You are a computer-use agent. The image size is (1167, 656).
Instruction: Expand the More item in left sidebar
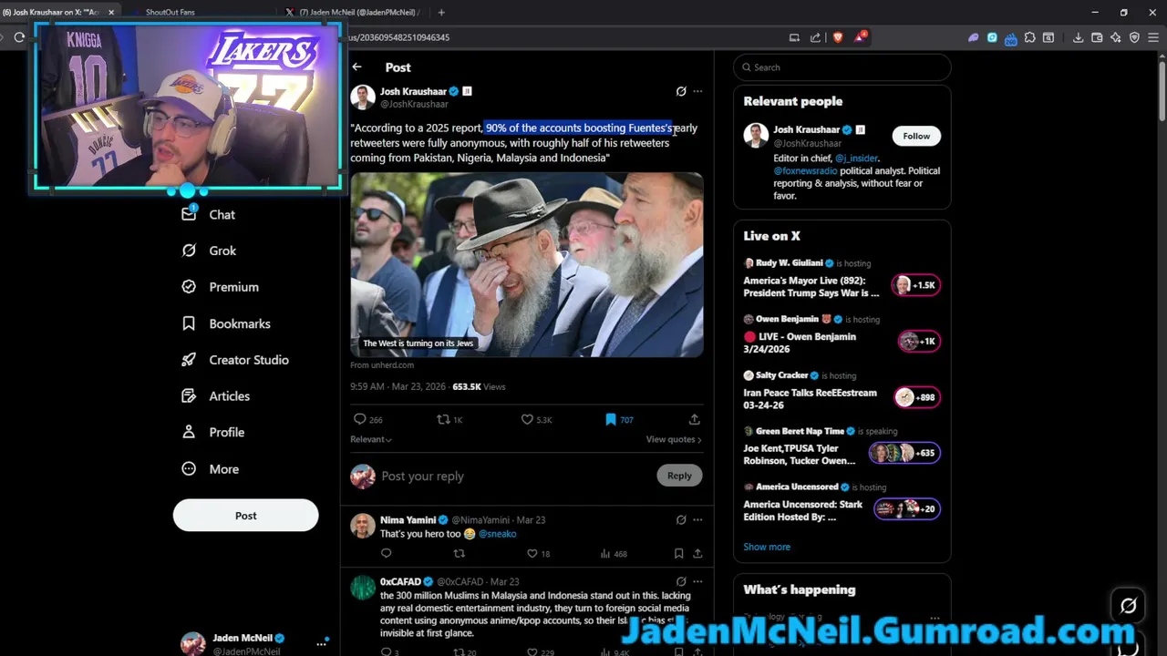point(211,469)
